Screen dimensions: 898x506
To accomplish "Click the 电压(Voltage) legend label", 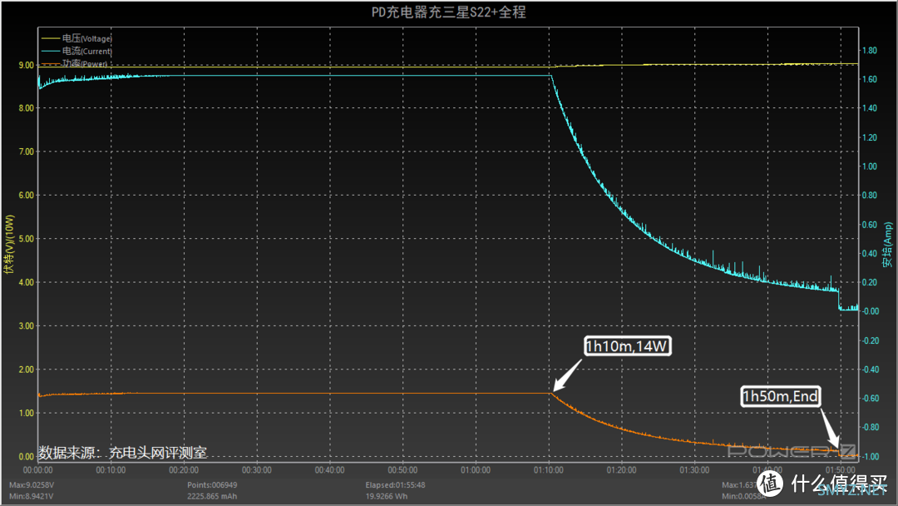I will coord(87,38).
